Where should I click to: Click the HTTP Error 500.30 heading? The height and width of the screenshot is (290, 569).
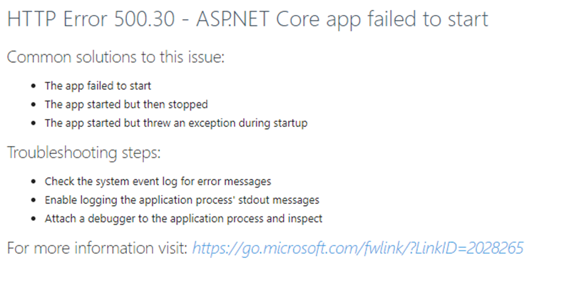click(x=248, y=19)
